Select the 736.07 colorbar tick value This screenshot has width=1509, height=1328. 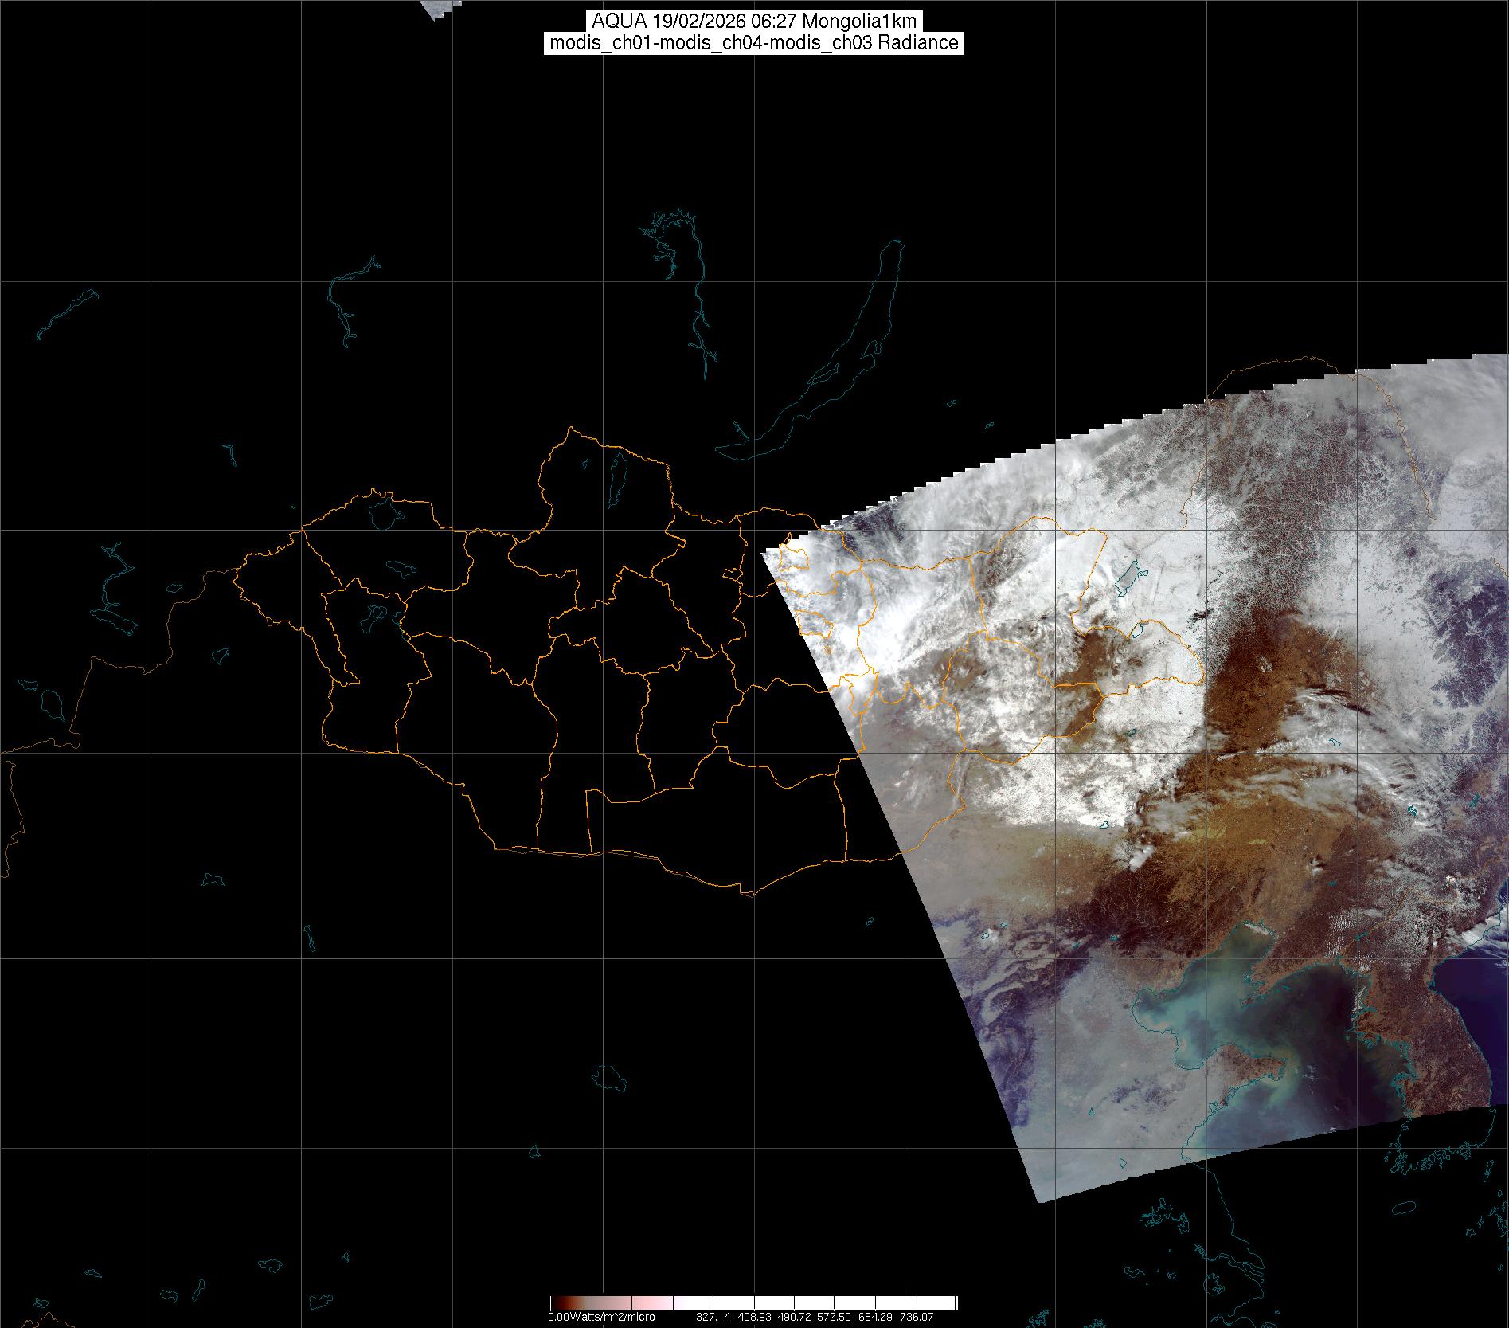(916, 1317)
